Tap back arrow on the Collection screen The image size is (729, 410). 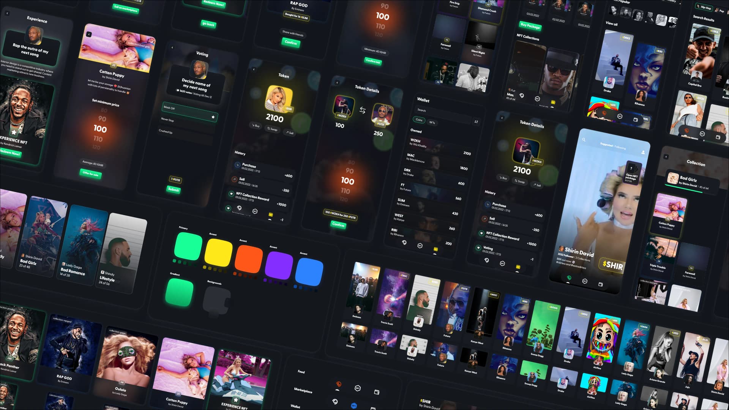[666, 157]
